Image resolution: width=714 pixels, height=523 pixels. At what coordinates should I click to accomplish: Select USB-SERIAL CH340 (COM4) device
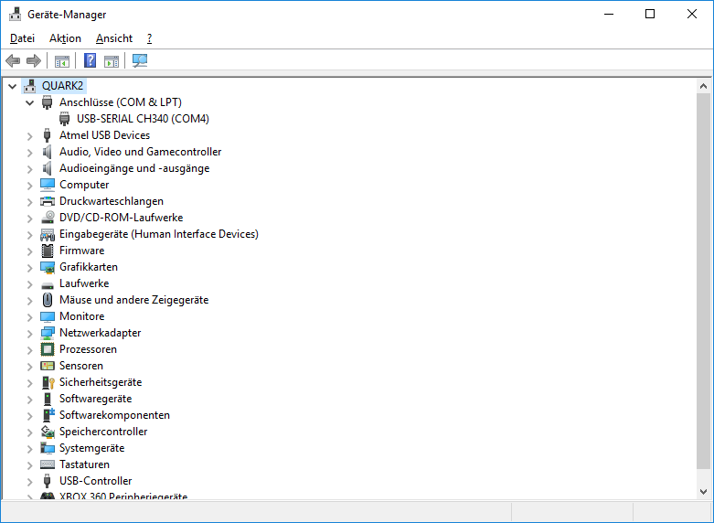click(143, 119)
